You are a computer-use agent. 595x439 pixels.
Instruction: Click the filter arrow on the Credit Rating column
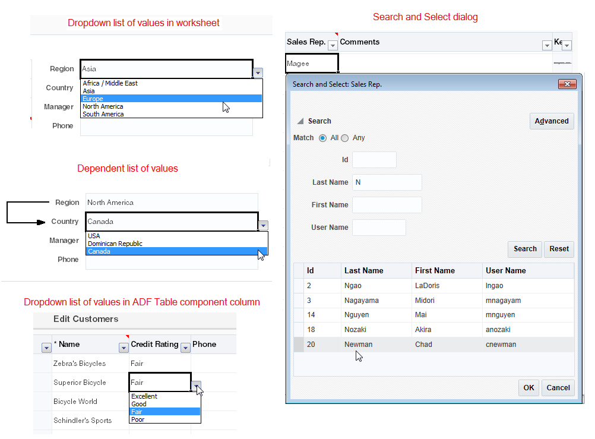(185, 348)
